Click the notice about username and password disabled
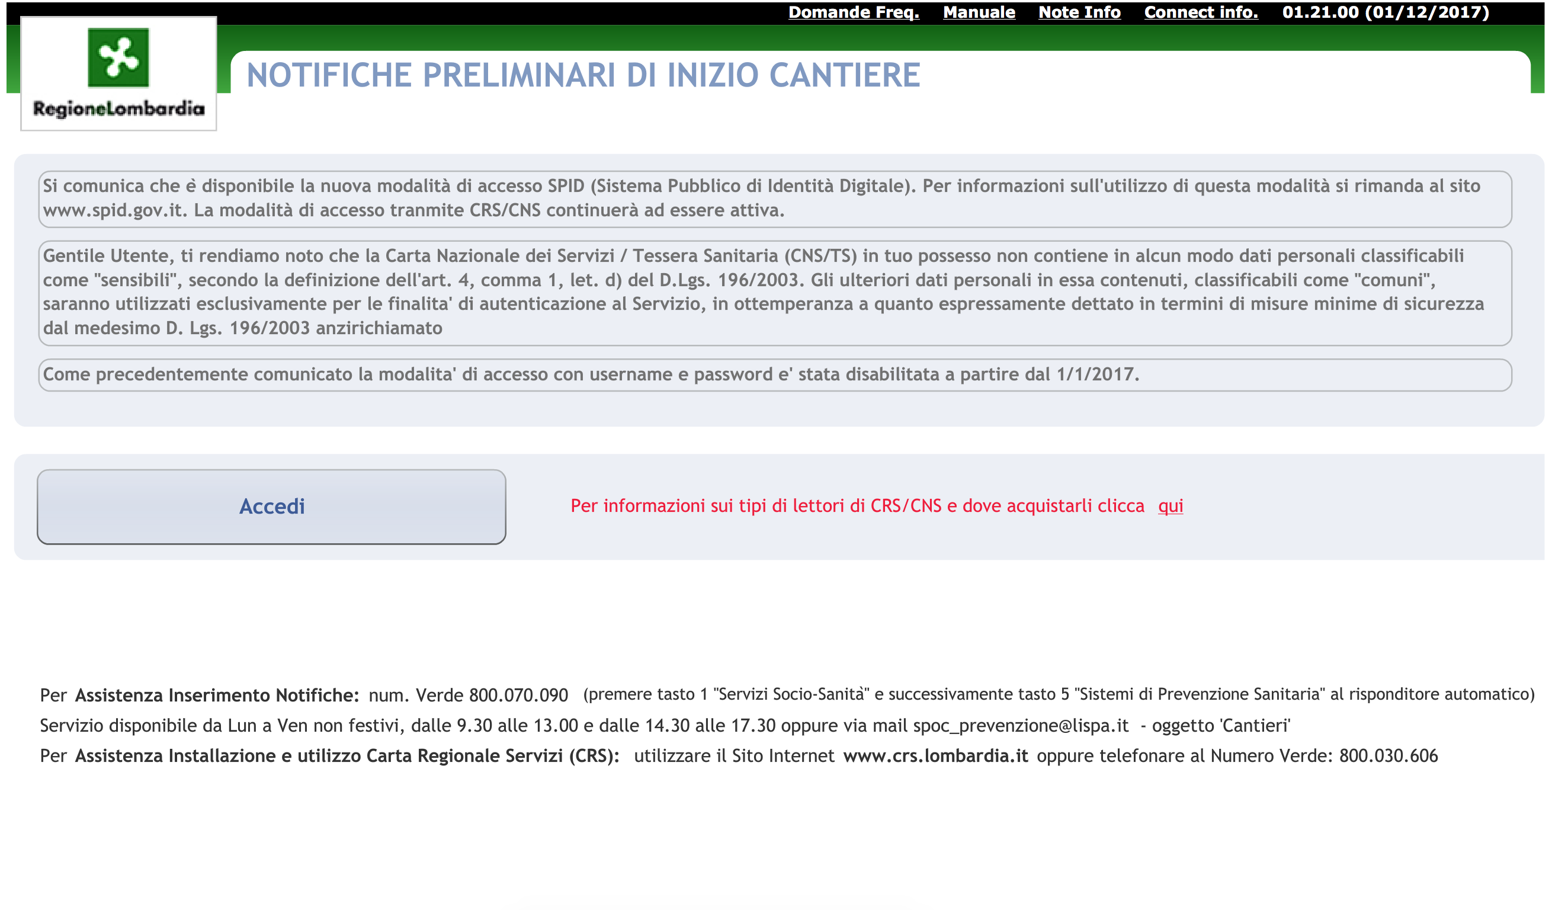The width and height of the screenshot is (1552, 910). pyautogui.click(x=775, y=374)
